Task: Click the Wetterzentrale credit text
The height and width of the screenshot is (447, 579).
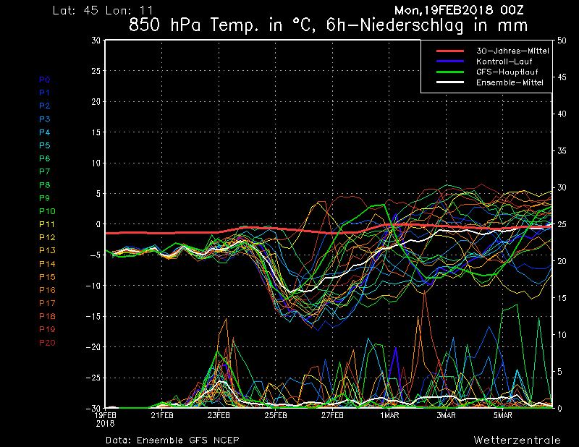Action: 517,440
